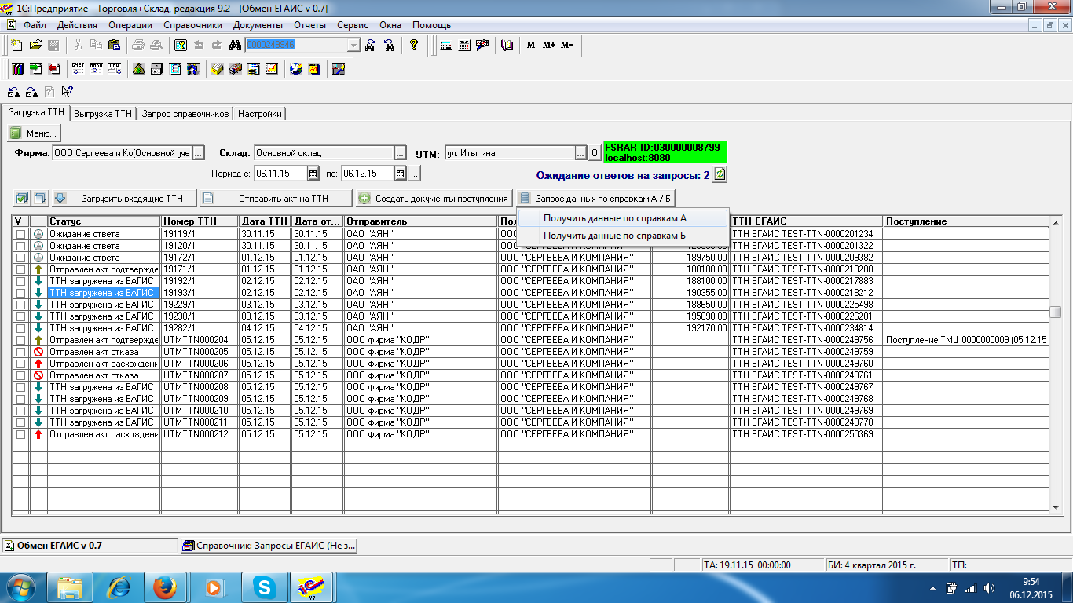The image size is (1073, 603).
Task: Click the Меню... button
Action: pos(34,133)
